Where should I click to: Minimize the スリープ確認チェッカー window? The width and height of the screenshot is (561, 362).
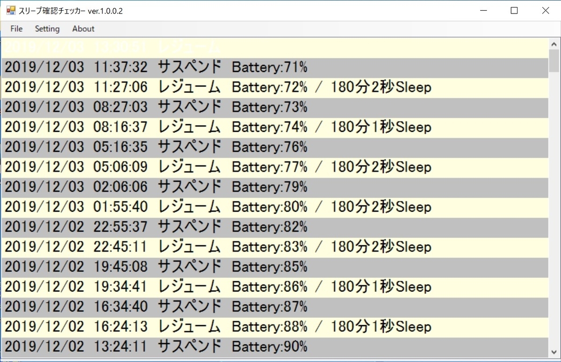(x=483, y=10)
